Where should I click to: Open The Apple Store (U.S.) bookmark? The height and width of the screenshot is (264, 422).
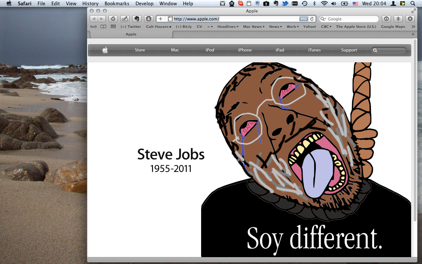(356, 27)
